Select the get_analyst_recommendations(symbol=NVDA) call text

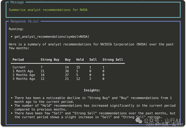coord(52,37)
